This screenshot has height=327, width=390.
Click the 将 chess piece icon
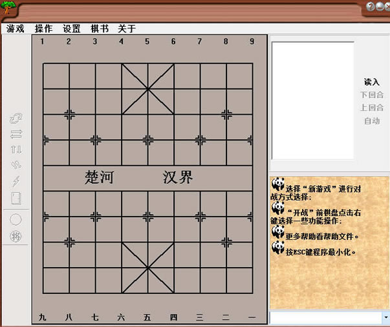click(16, 236)
